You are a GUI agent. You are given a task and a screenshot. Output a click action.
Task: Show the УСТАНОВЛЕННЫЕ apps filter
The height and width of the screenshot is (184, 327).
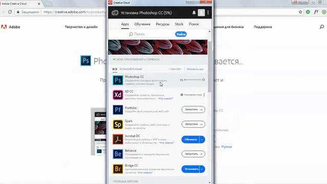coord(131,69)
